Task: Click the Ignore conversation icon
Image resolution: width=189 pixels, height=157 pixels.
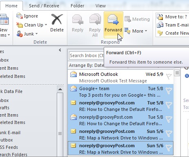Action: tap(20, 16)
